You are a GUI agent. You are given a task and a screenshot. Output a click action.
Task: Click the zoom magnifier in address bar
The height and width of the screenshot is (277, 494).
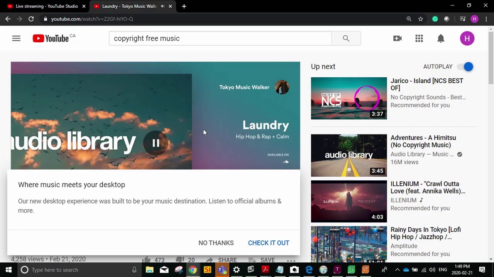(409, 19)
